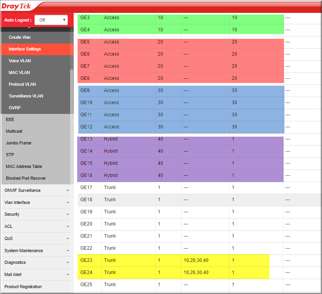
Task: Select the GE5 port cell
Action: (90, 42)
